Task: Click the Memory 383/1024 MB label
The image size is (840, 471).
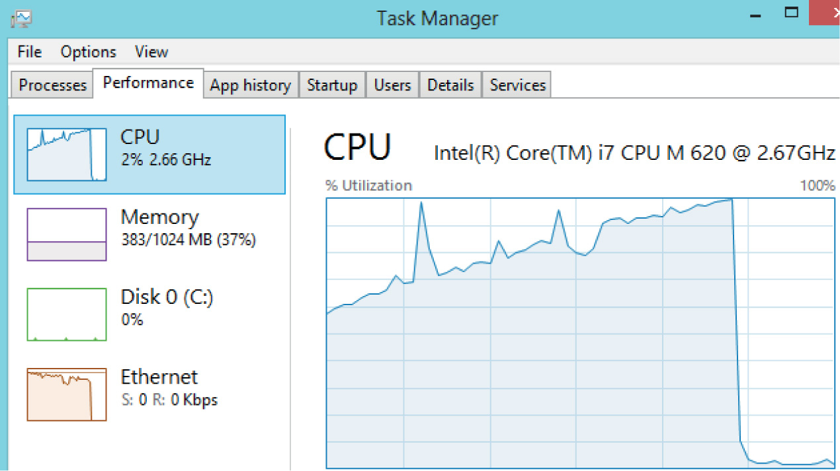Action: (x=188, y=240)
